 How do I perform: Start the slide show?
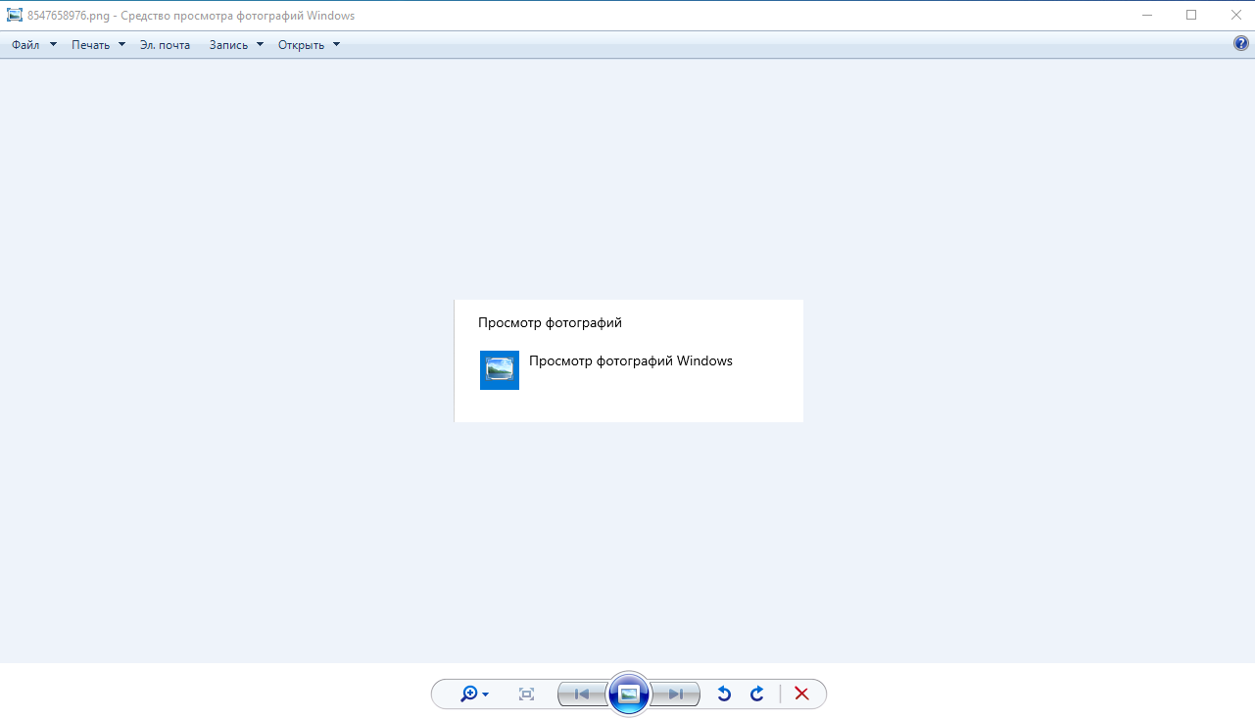tap(629, 694)
